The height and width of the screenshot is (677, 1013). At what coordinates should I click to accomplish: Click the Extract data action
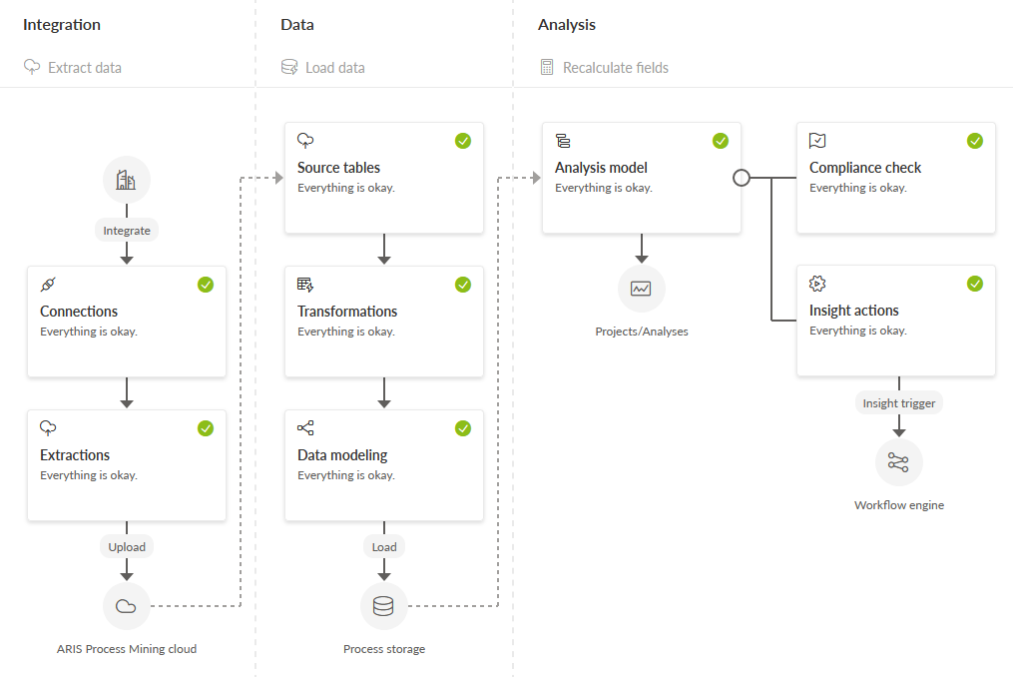72,67
